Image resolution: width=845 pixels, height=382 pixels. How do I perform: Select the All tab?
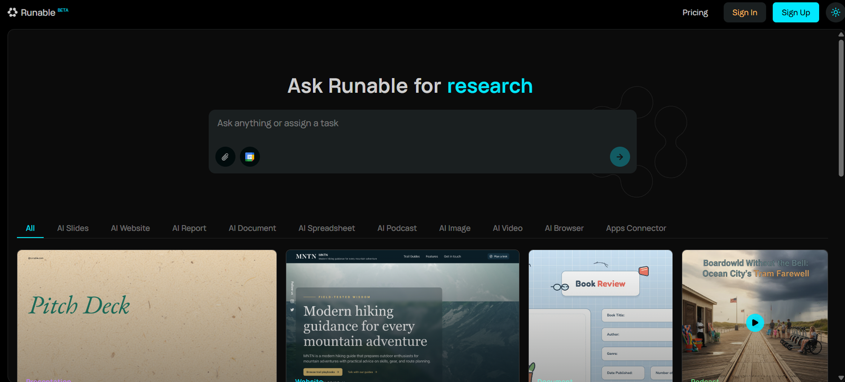[x=30, y=228]
